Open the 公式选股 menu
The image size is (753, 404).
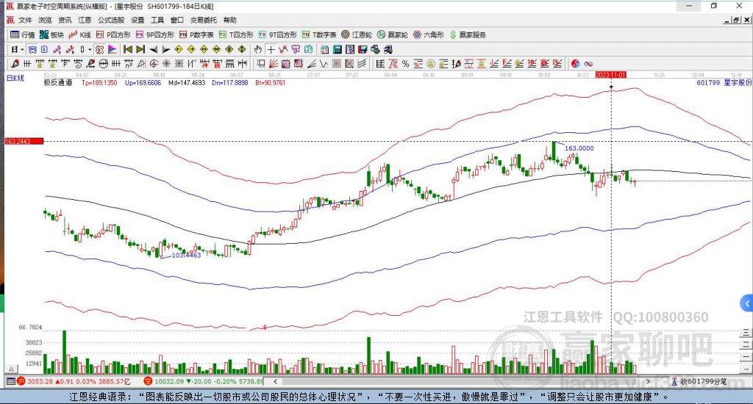[x=111, y=20]
